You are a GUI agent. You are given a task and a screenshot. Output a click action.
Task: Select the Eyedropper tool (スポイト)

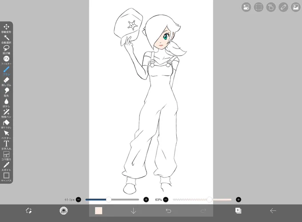click(6, 167)
